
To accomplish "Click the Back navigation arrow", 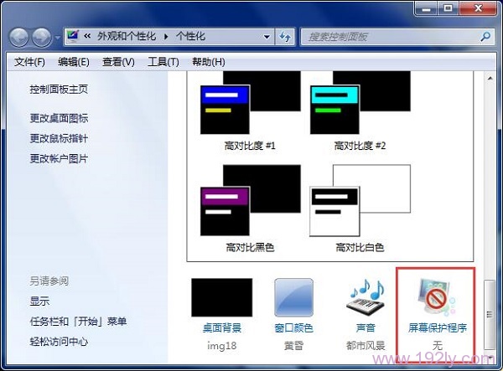I will point(19,38).
